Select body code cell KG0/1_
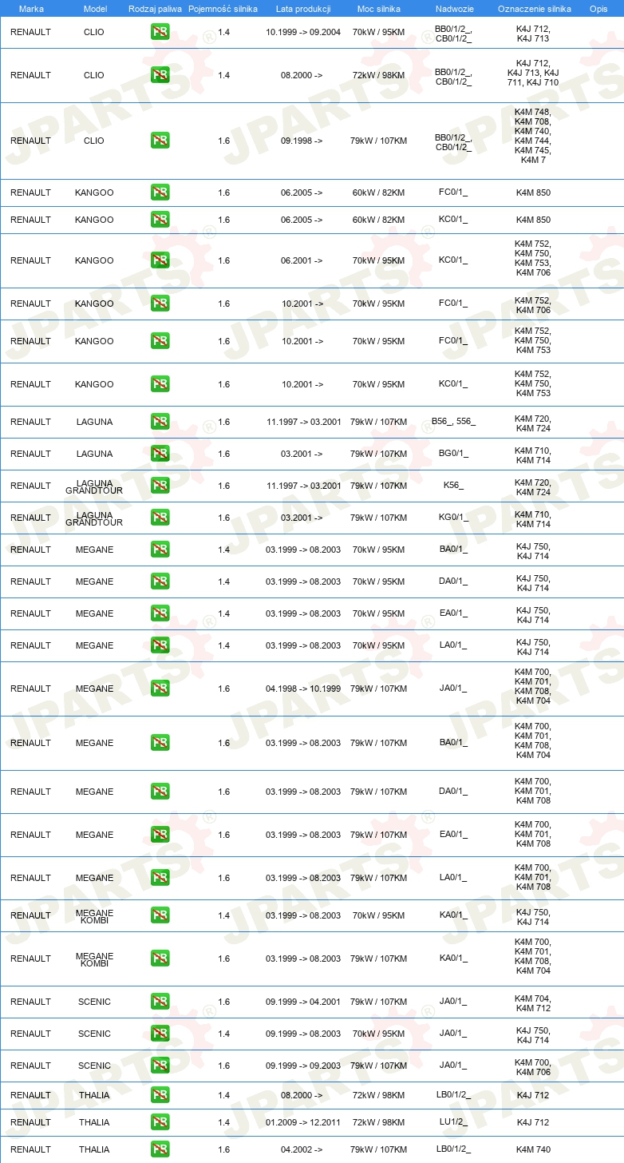The height and width of the screenshot is (1163, 624). (x=453, y=518)
